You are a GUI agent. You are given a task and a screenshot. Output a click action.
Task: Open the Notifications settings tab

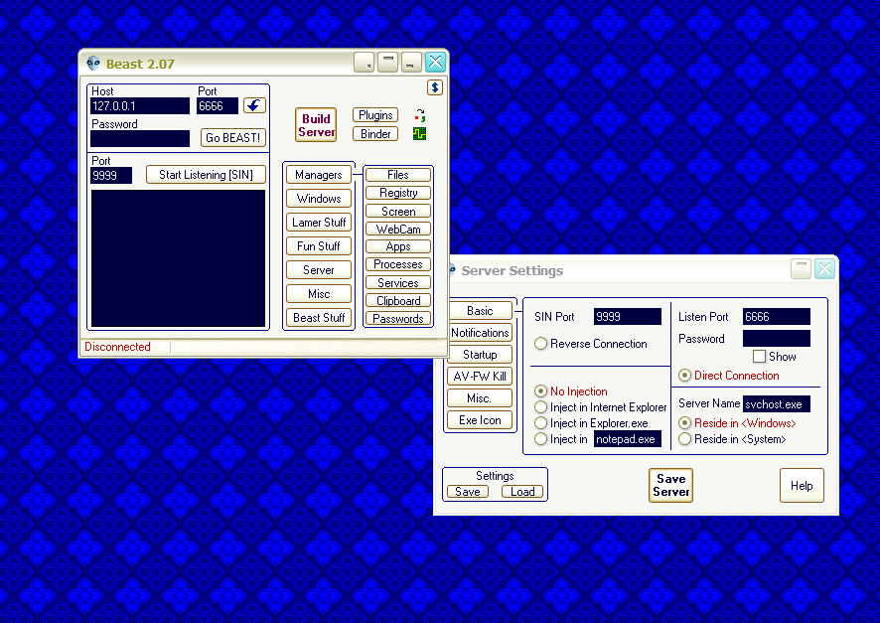[480, 332]
